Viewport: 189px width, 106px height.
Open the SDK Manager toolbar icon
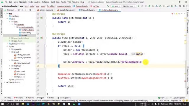pyautogui.click(x=175, y=6)
